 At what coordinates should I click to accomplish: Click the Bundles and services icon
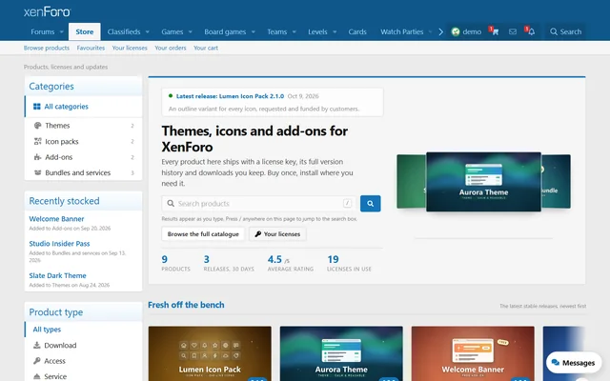coord(38,172)
